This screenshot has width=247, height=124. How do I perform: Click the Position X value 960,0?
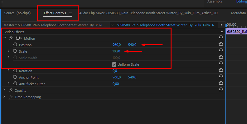tap(117, 45)
